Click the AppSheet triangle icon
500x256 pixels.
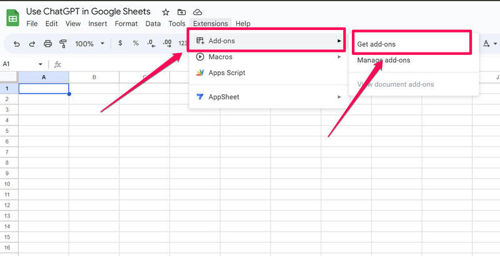(x=200, y=97)
